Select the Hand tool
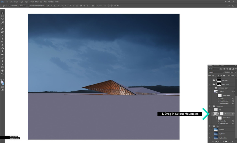The height and width of the screenshot is (143, 237). [x=2, y=70]
